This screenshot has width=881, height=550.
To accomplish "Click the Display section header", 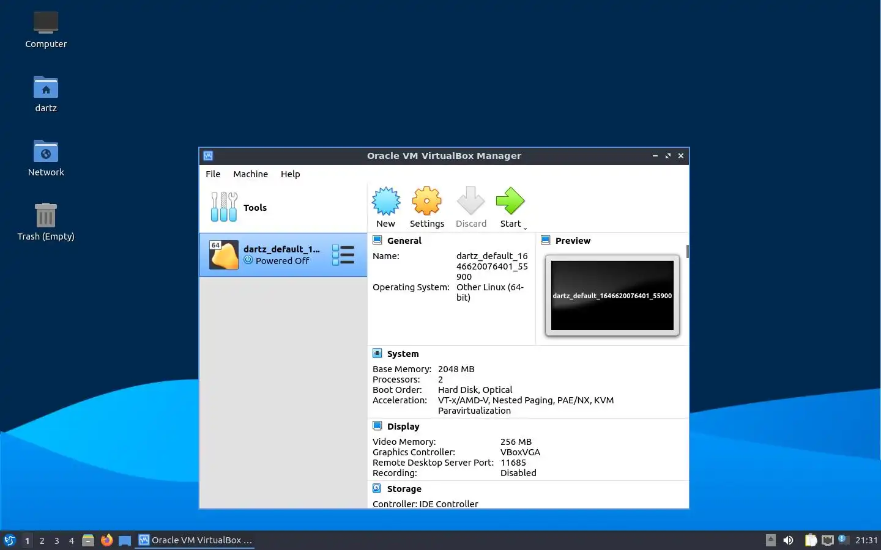I will click(403, 427).
